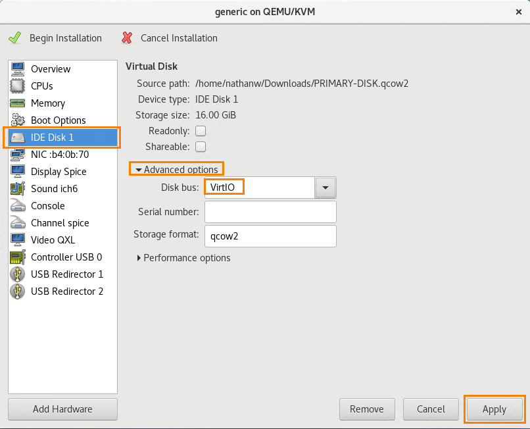Select Video QXL in hardware list
Viewport: 530px width, 429px height.
click(55, 240)
